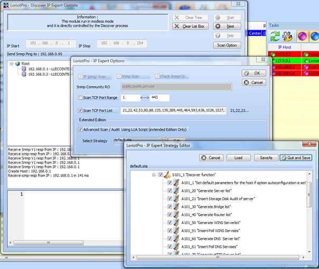Viewport: 319px width, 269px height.
Task: Uncheck A101_60 Generate DNS Server list checkbox
Action: click(x=170, y=238)
